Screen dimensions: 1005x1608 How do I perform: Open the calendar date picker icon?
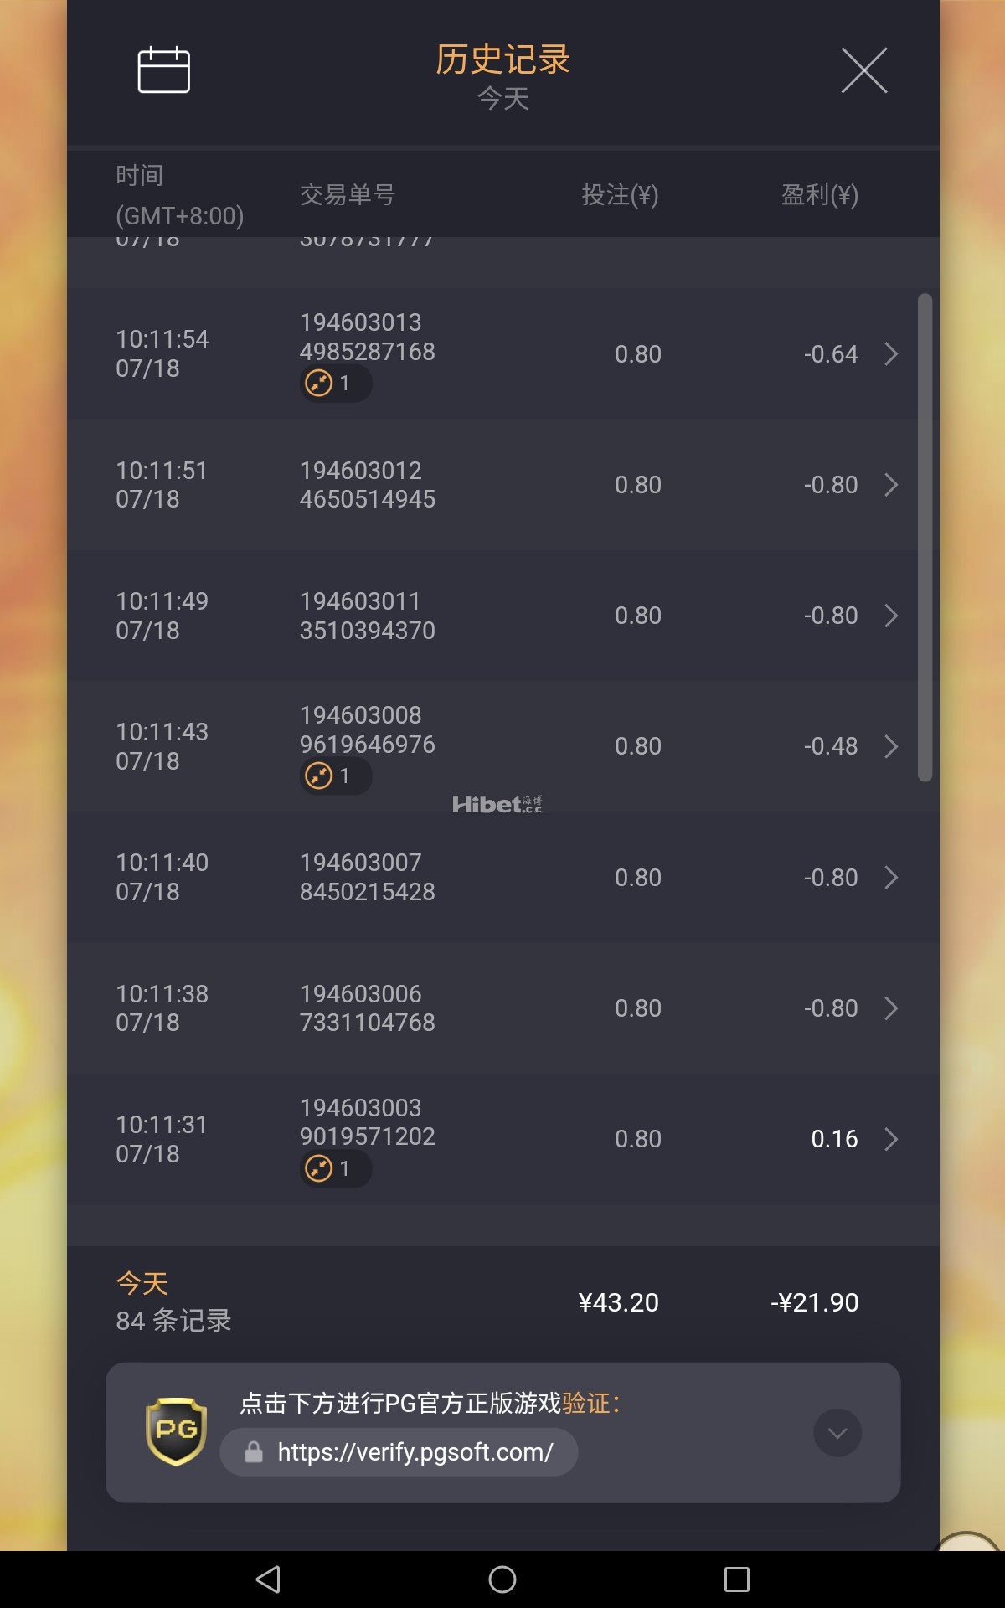pos(163,70)
